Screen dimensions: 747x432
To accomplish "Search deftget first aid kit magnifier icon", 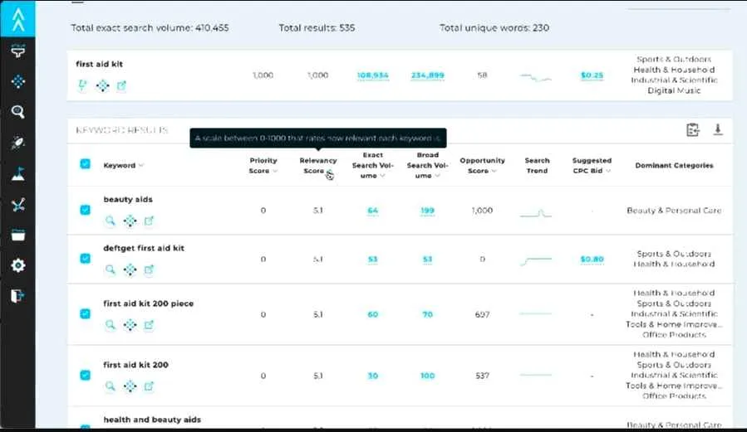I will pos(110,269).
